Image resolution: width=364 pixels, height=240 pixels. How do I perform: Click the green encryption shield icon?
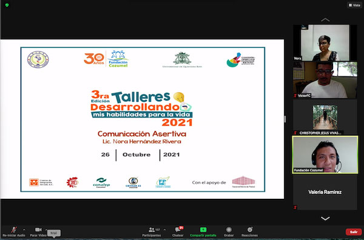tap(7, 5)
